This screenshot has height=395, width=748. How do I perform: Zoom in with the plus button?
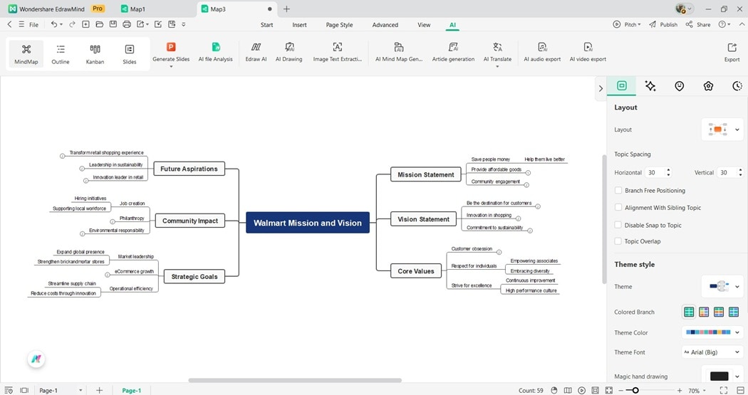[x=680, y=390]
